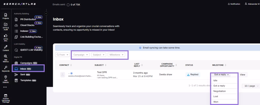260x105 pixels.
Task: Open the Content pencil icon
Action: point(6,48)
